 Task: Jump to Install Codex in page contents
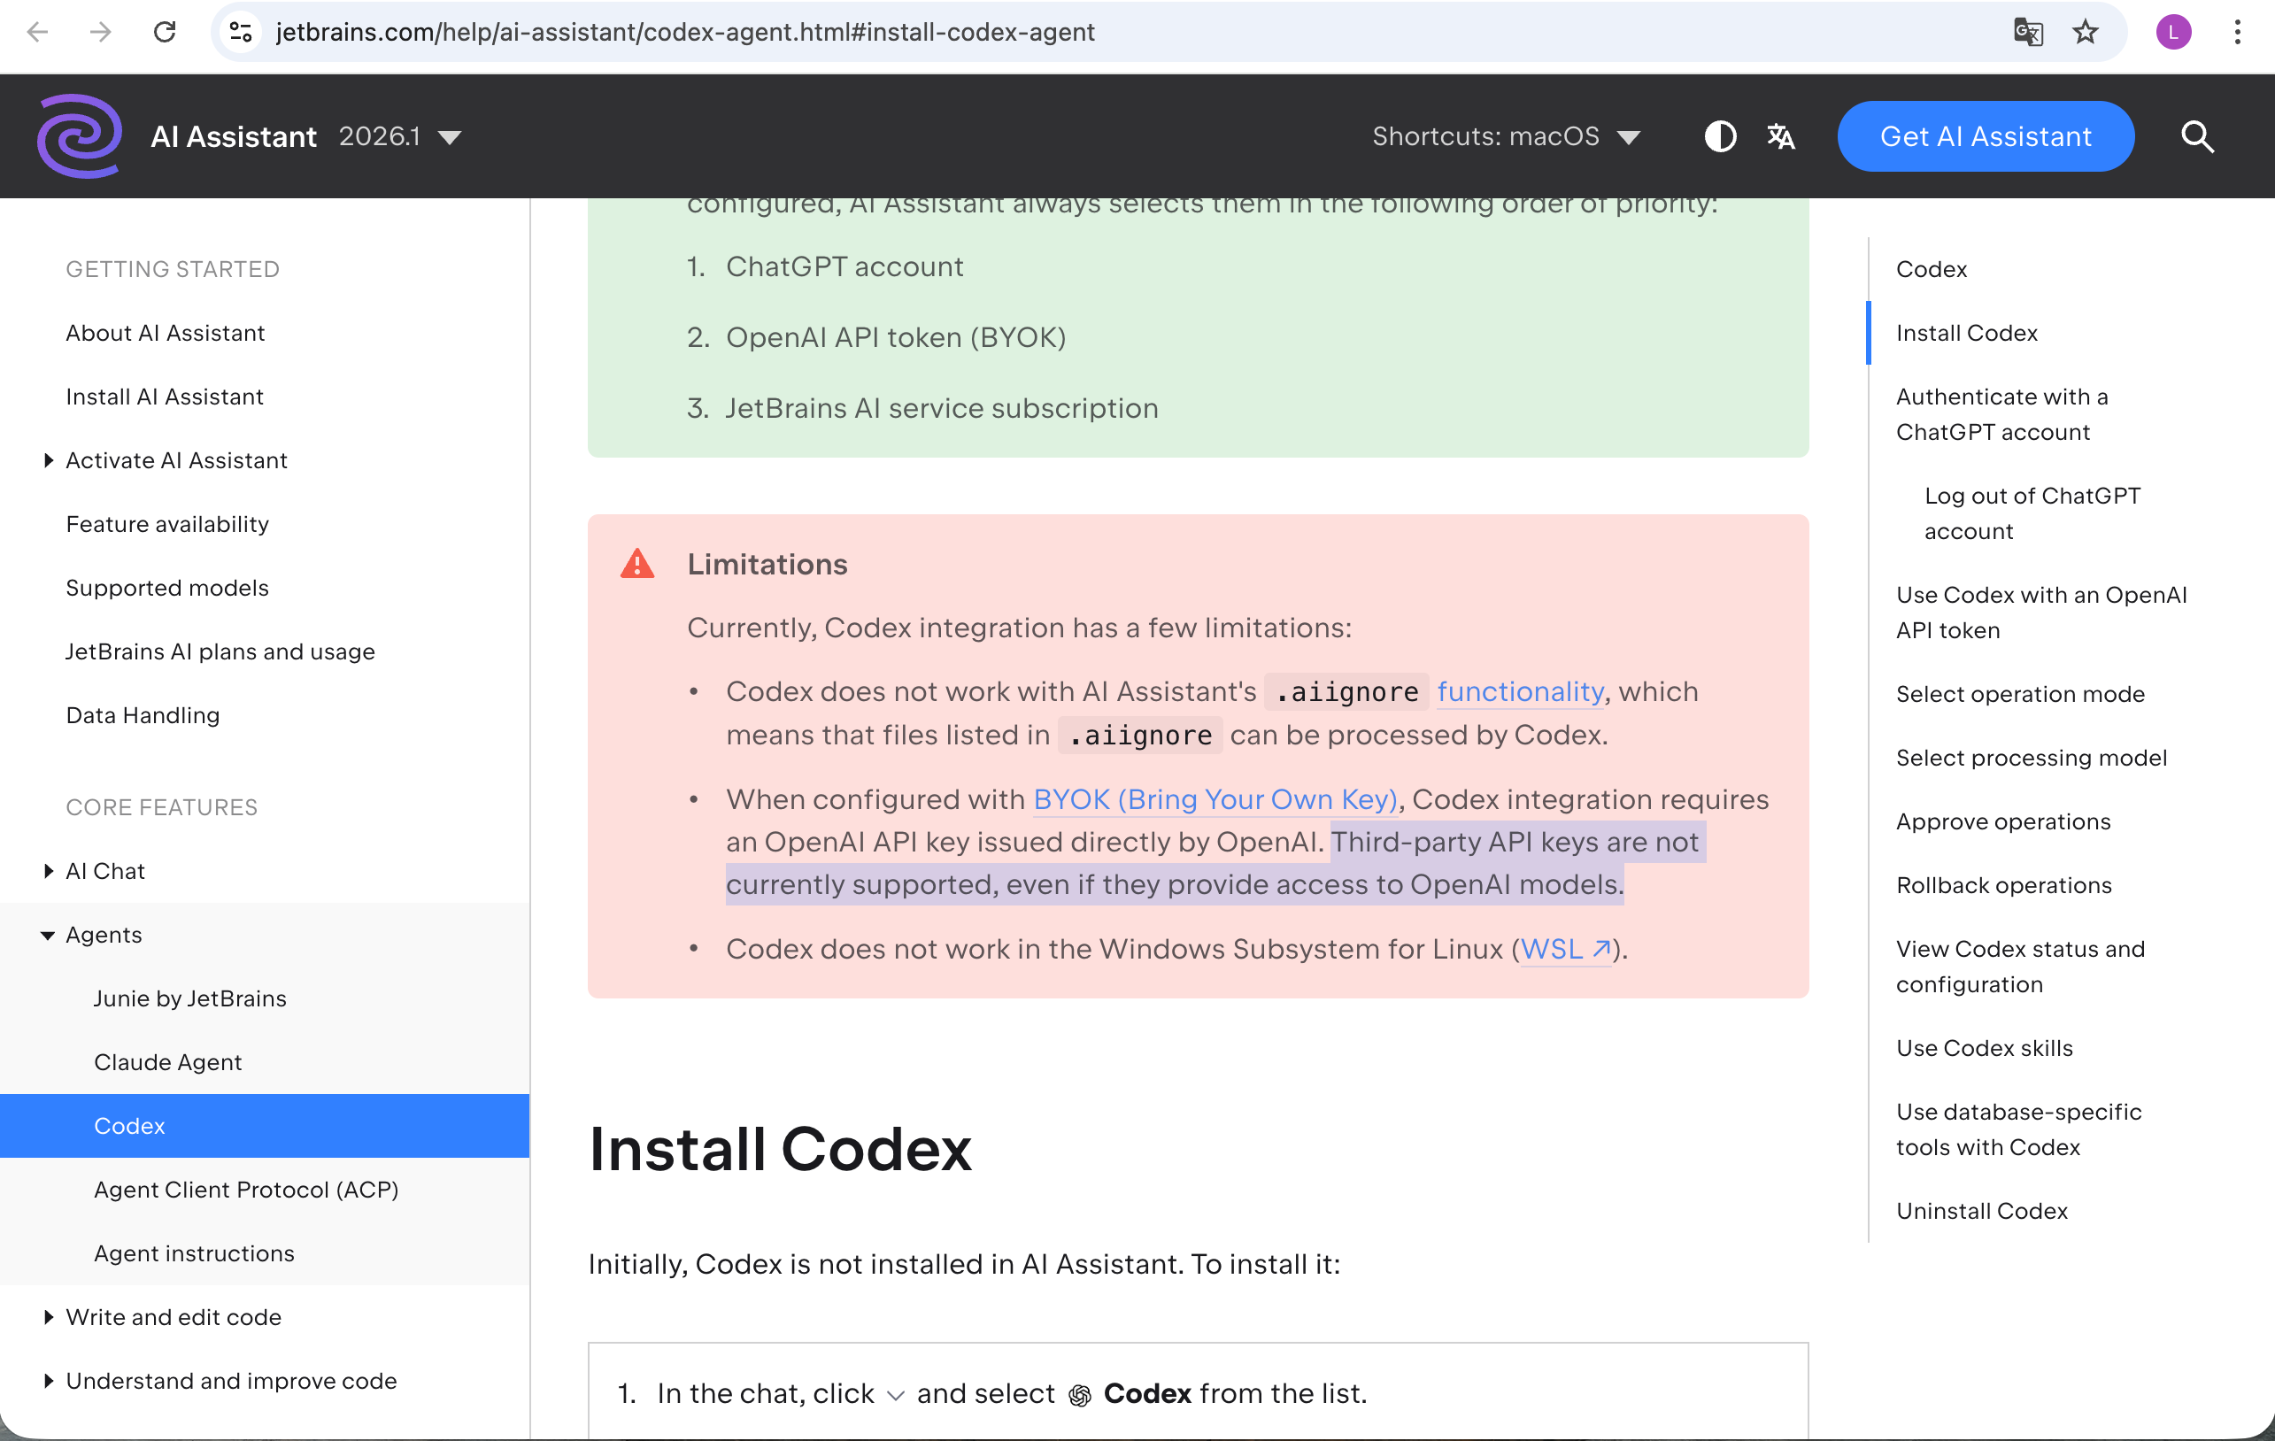click(x=1966, y=333)
